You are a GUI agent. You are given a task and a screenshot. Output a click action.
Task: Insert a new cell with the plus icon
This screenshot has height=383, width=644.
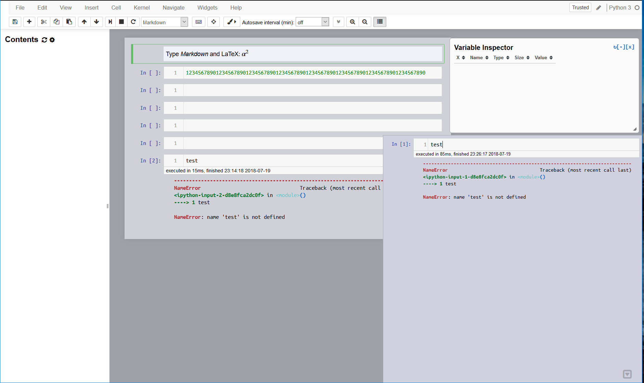29,22
